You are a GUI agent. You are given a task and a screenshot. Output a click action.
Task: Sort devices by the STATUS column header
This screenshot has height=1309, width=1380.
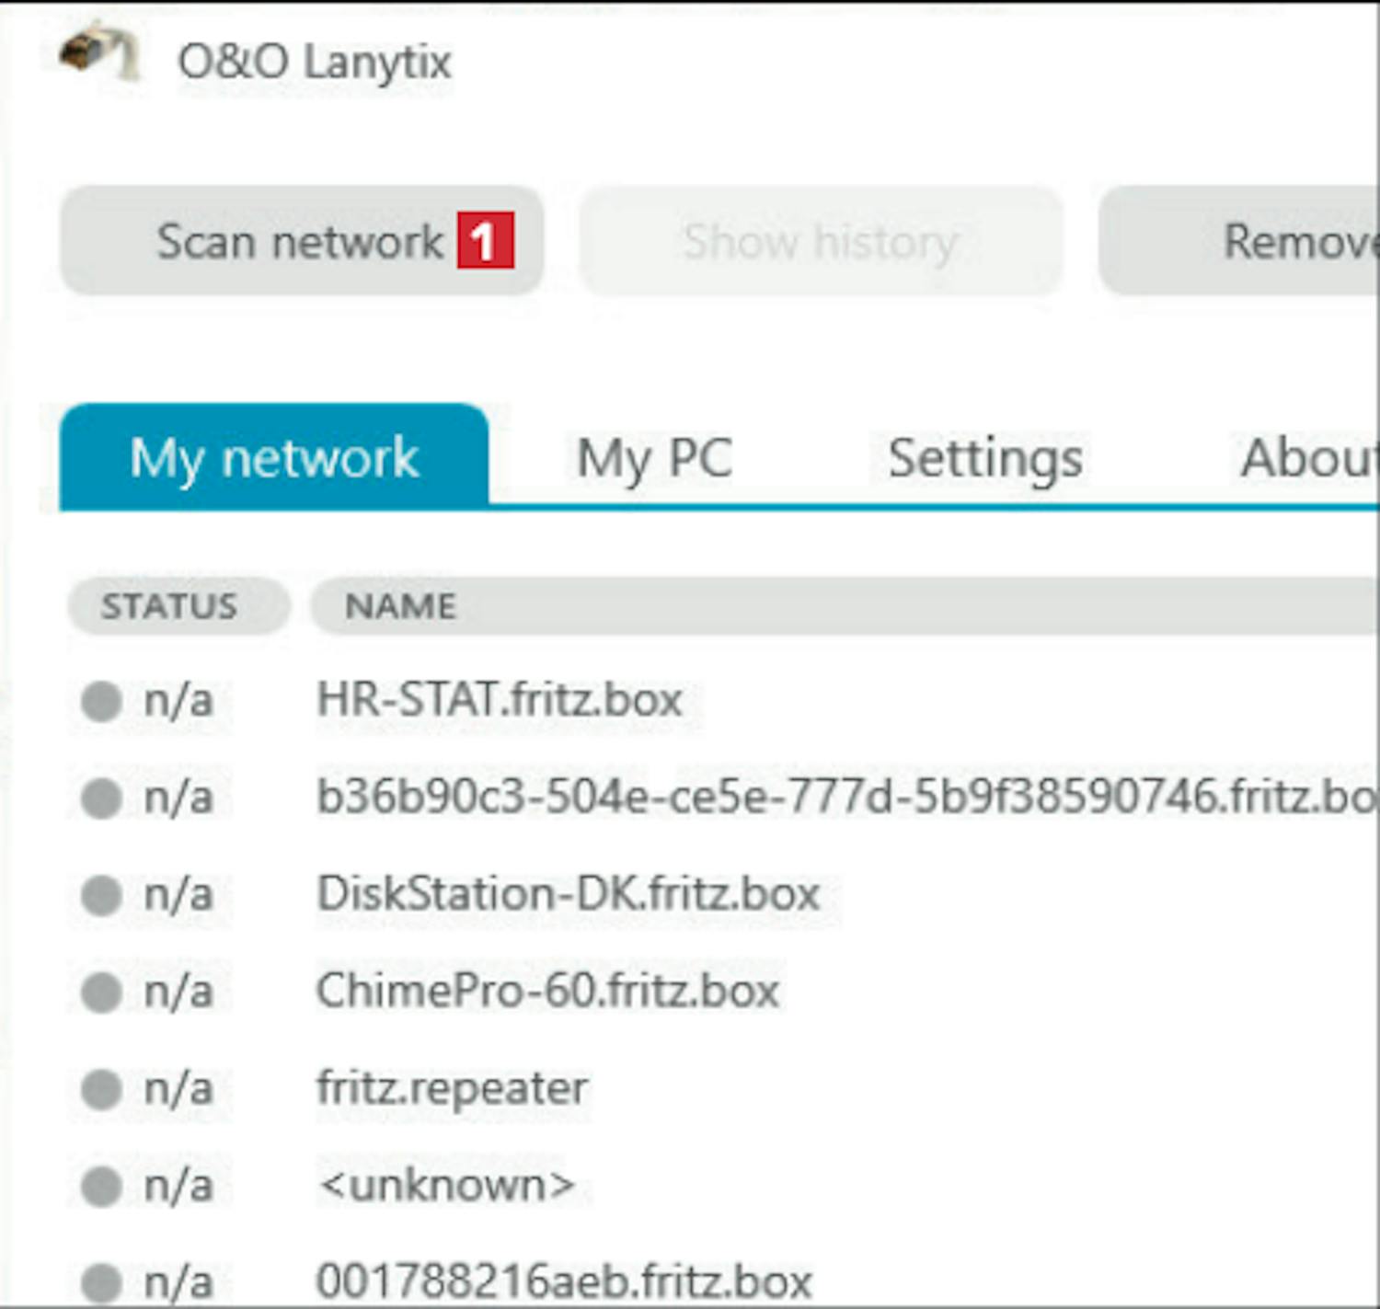tap(178, 606)
